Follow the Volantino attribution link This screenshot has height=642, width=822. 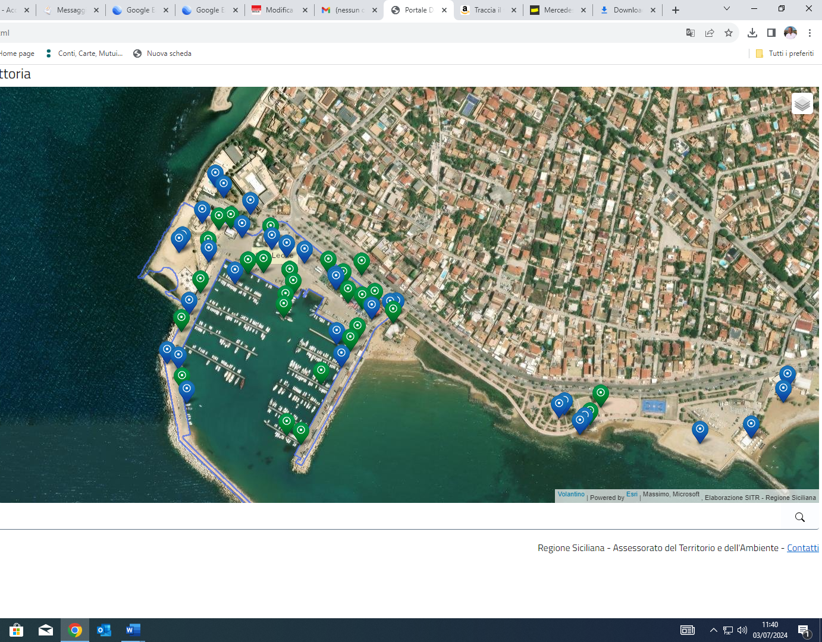(571, 495)
